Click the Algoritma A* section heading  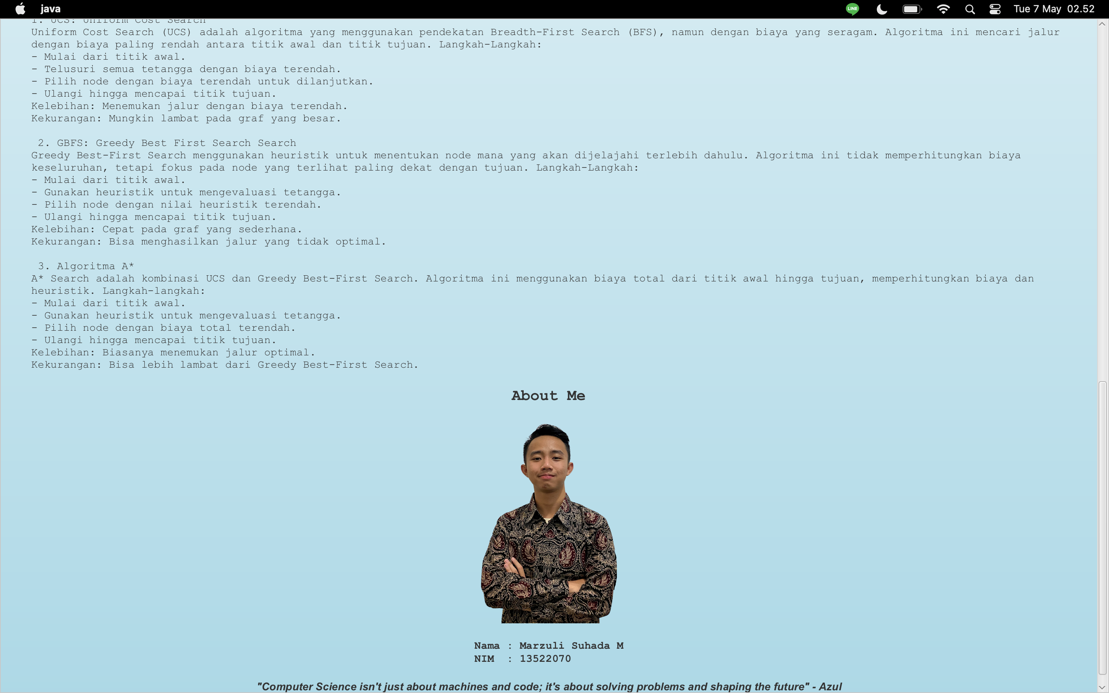pos(86,266)
